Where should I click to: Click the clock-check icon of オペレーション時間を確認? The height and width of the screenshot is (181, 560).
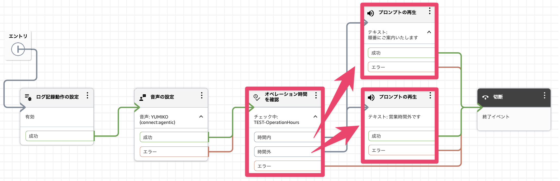pos(257,97)
